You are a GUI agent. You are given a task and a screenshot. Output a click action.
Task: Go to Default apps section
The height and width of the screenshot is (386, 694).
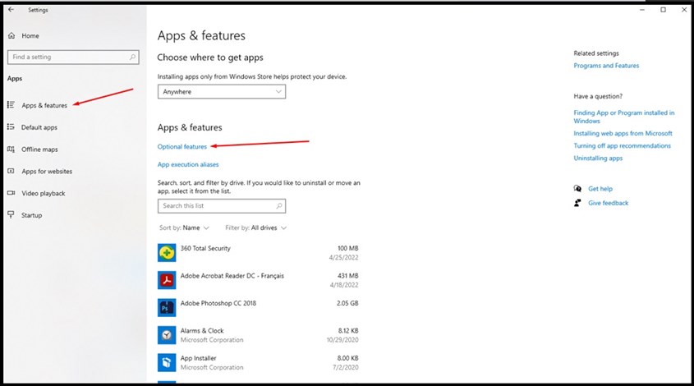coord(39,127)
